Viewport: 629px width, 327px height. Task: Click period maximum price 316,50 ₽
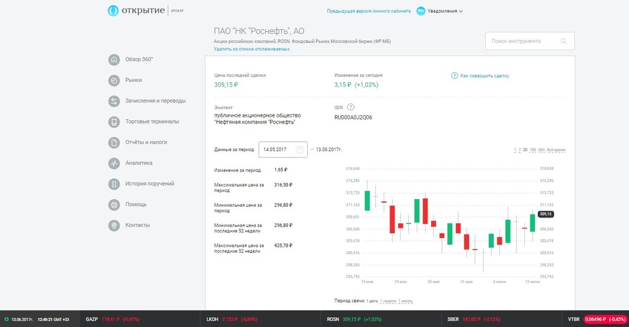click(284, 185)
